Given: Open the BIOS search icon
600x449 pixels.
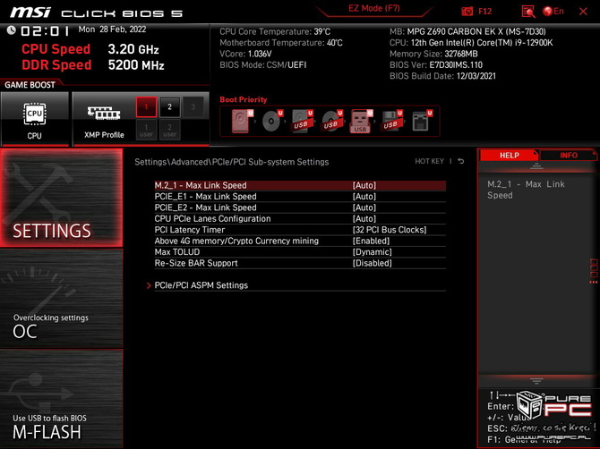Looking at the screenshot, I should coord(528,12).
